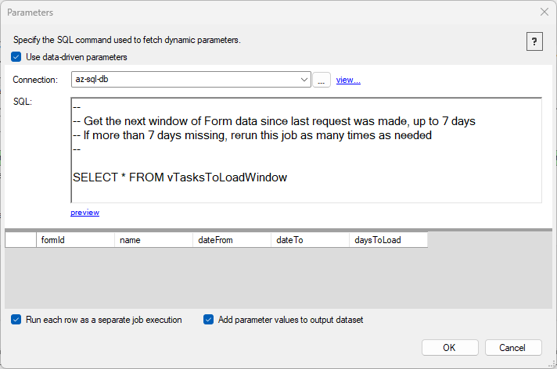This screenshot has height=369, width=557.
Task: Toggle Run each row as separate job execution
Action: tap(16, 320)
